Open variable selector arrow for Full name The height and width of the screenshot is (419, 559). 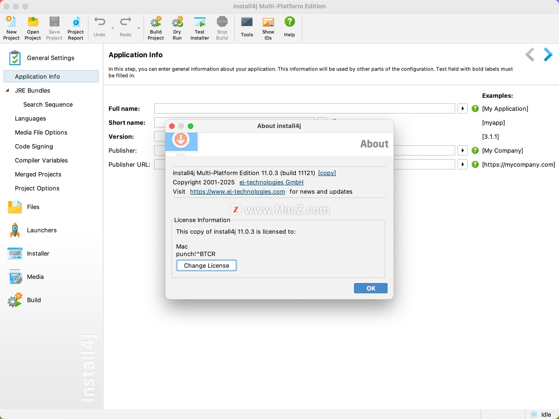(463, 109)
